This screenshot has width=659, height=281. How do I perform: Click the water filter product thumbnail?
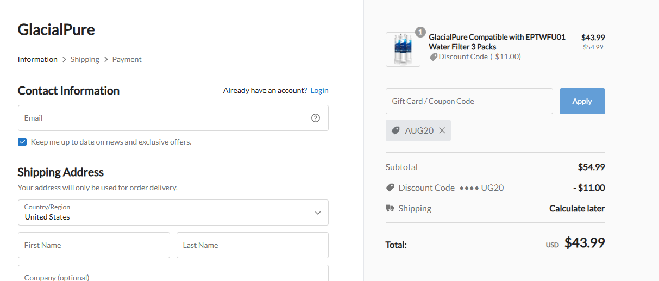(x=403, y=49)
